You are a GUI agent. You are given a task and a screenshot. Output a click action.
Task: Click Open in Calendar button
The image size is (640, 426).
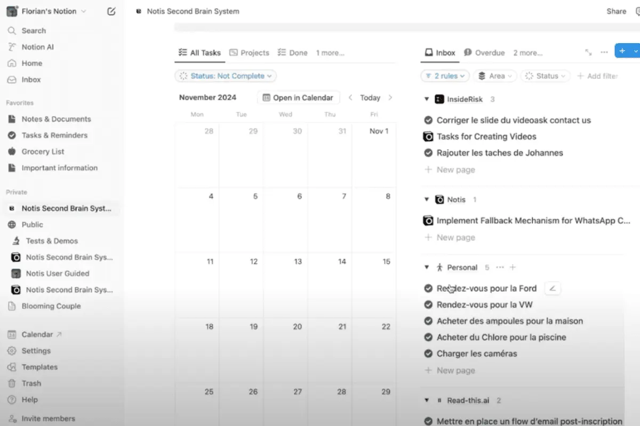tap(298, 97)
